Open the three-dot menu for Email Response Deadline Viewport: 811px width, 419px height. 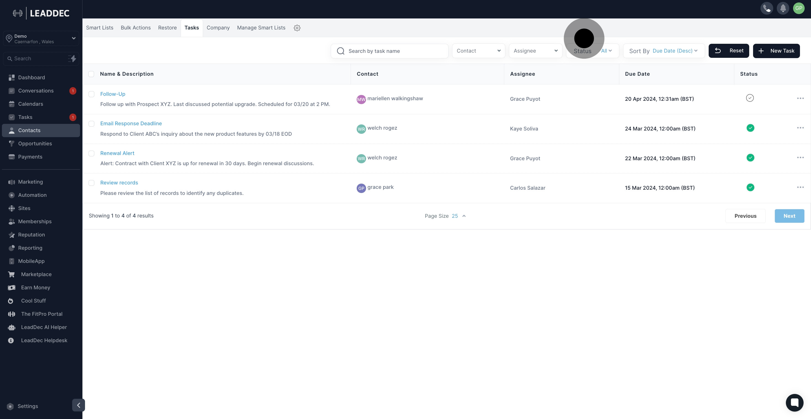pos(800,128)
